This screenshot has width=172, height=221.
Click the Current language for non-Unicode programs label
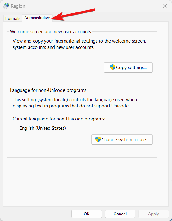coord(59,119)
